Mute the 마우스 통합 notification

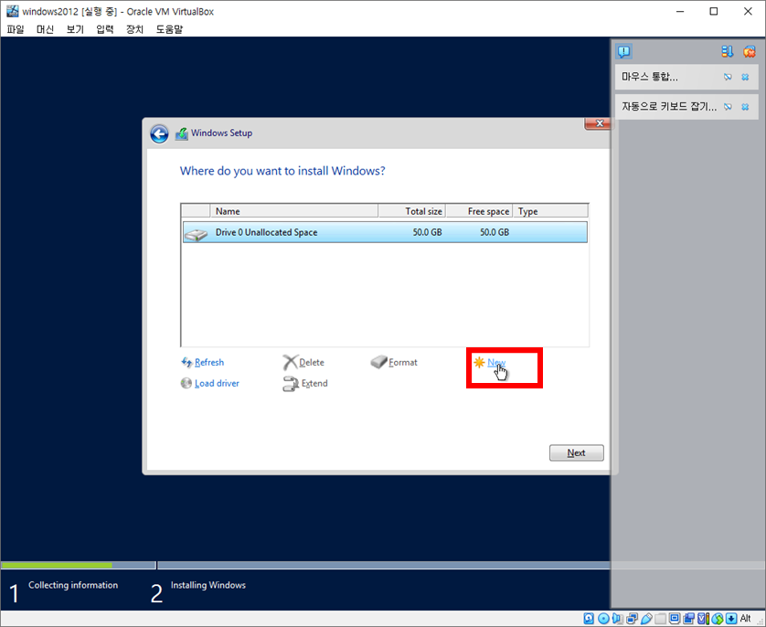tap(728, 77)
